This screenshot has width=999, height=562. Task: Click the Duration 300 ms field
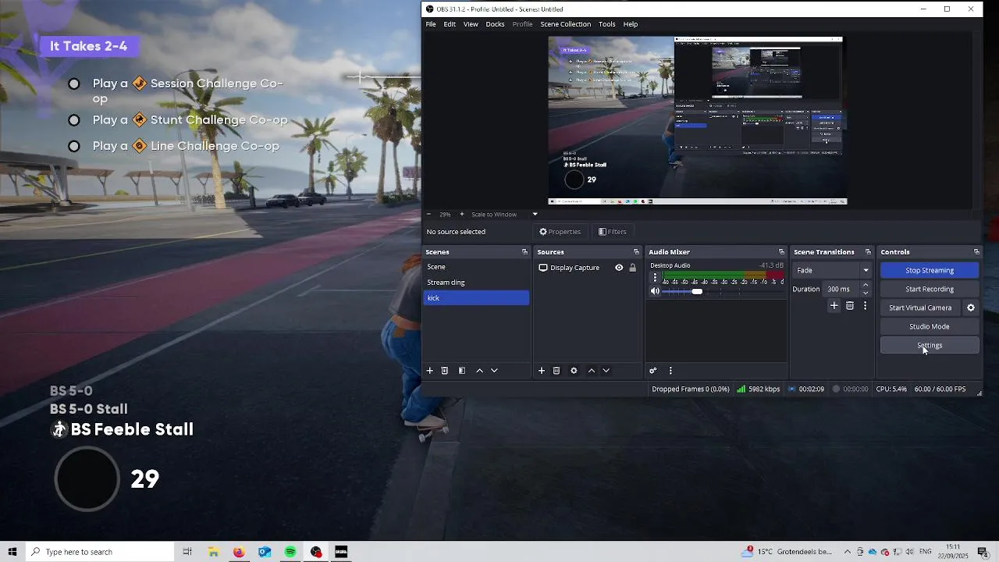[x=842, y=289]
